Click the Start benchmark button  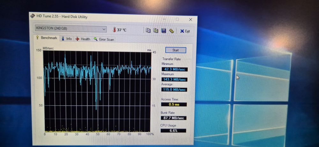(175, 50)
